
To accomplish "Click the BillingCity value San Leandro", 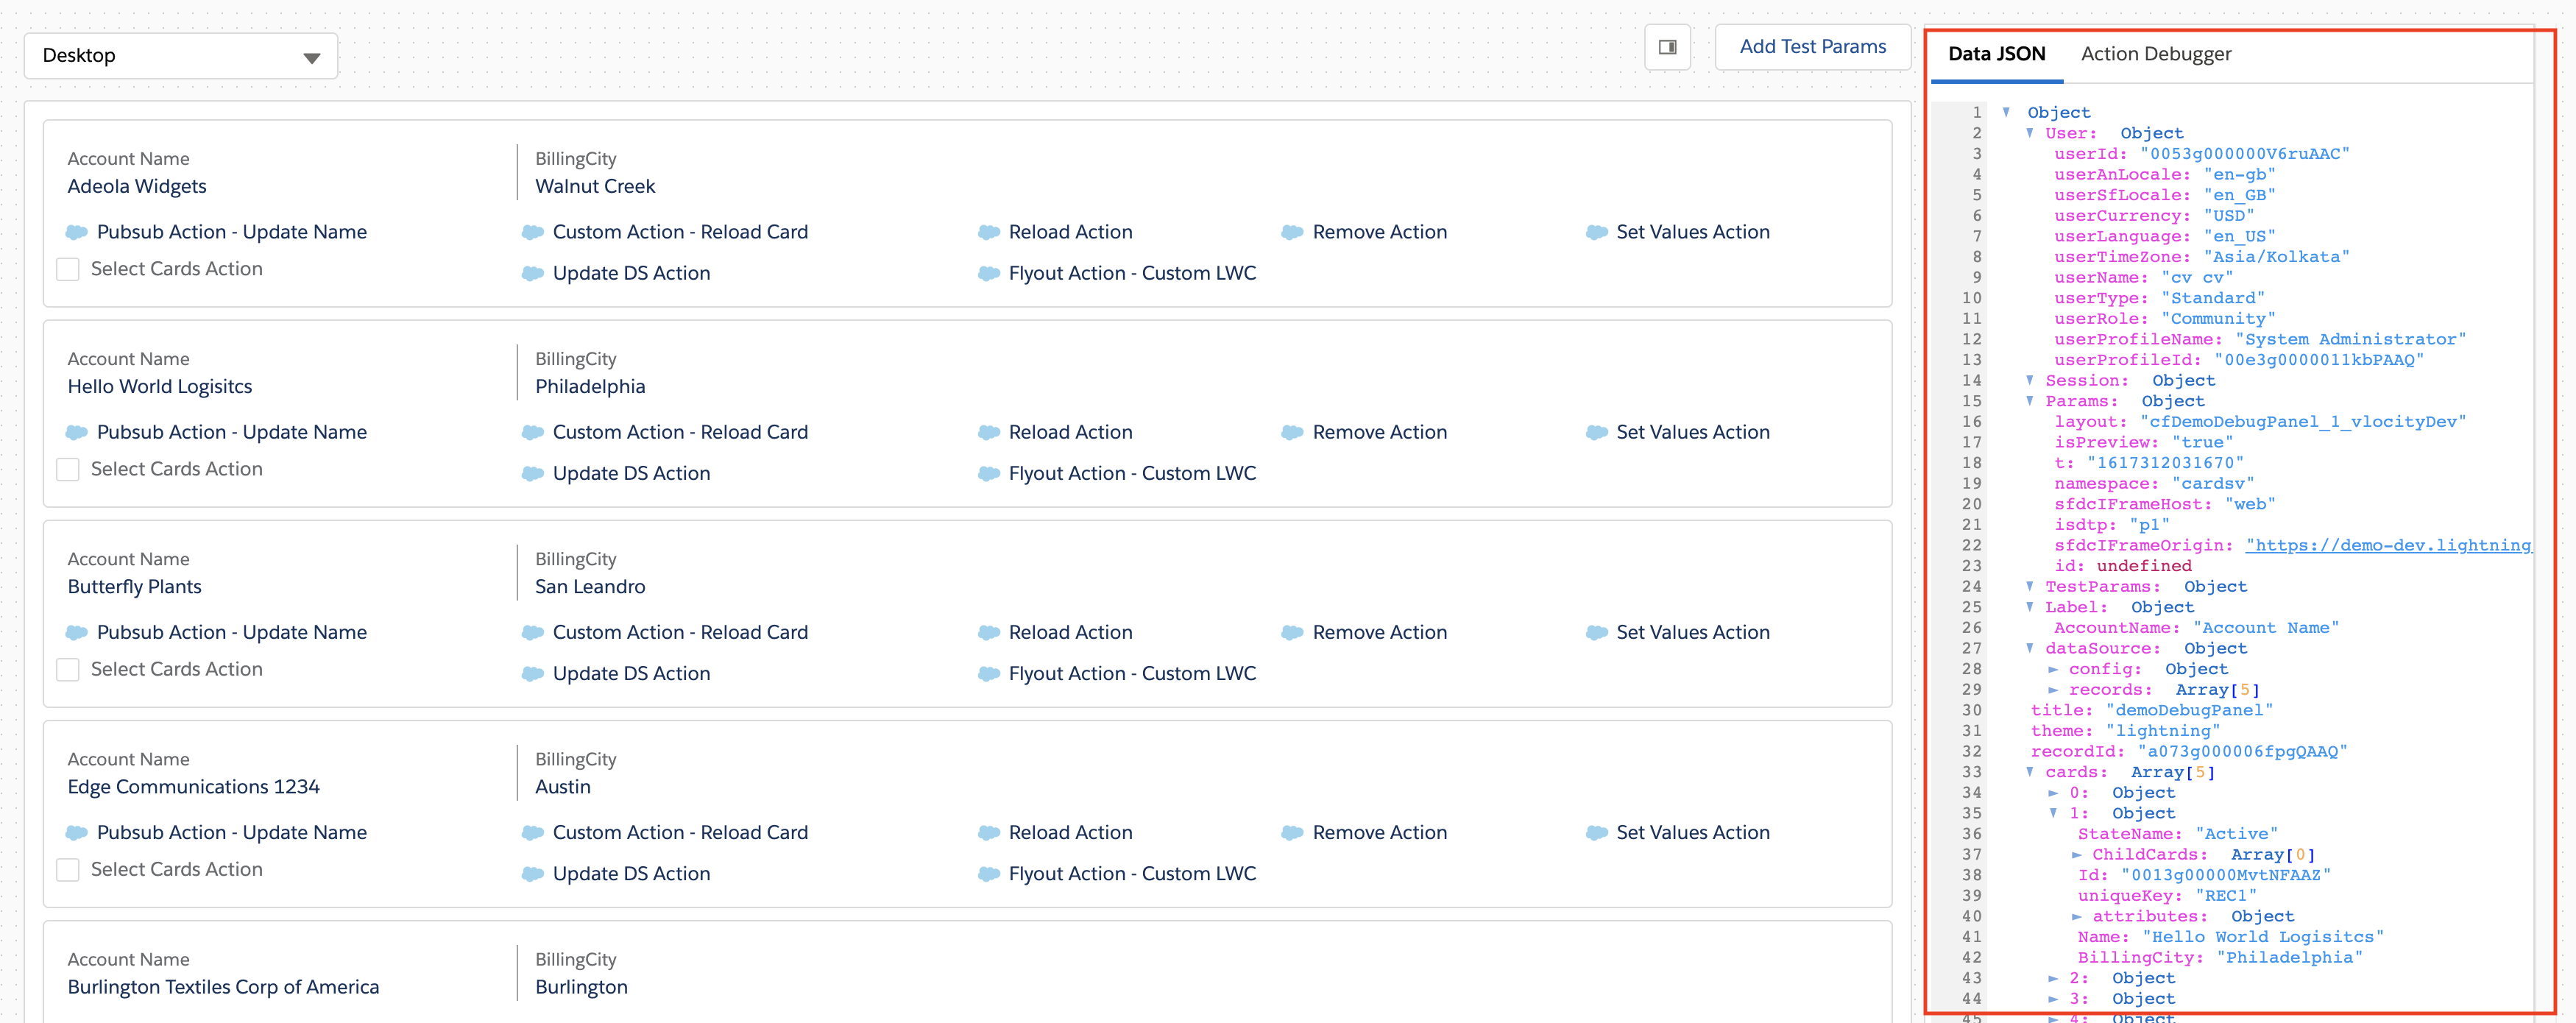I will pos(590,587).
